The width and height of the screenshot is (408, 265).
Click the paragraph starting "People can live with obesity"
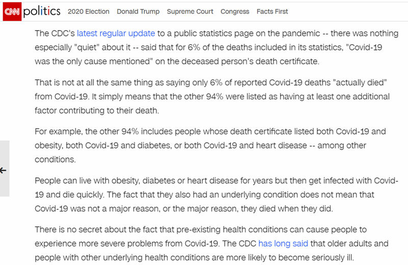[213, 194]
